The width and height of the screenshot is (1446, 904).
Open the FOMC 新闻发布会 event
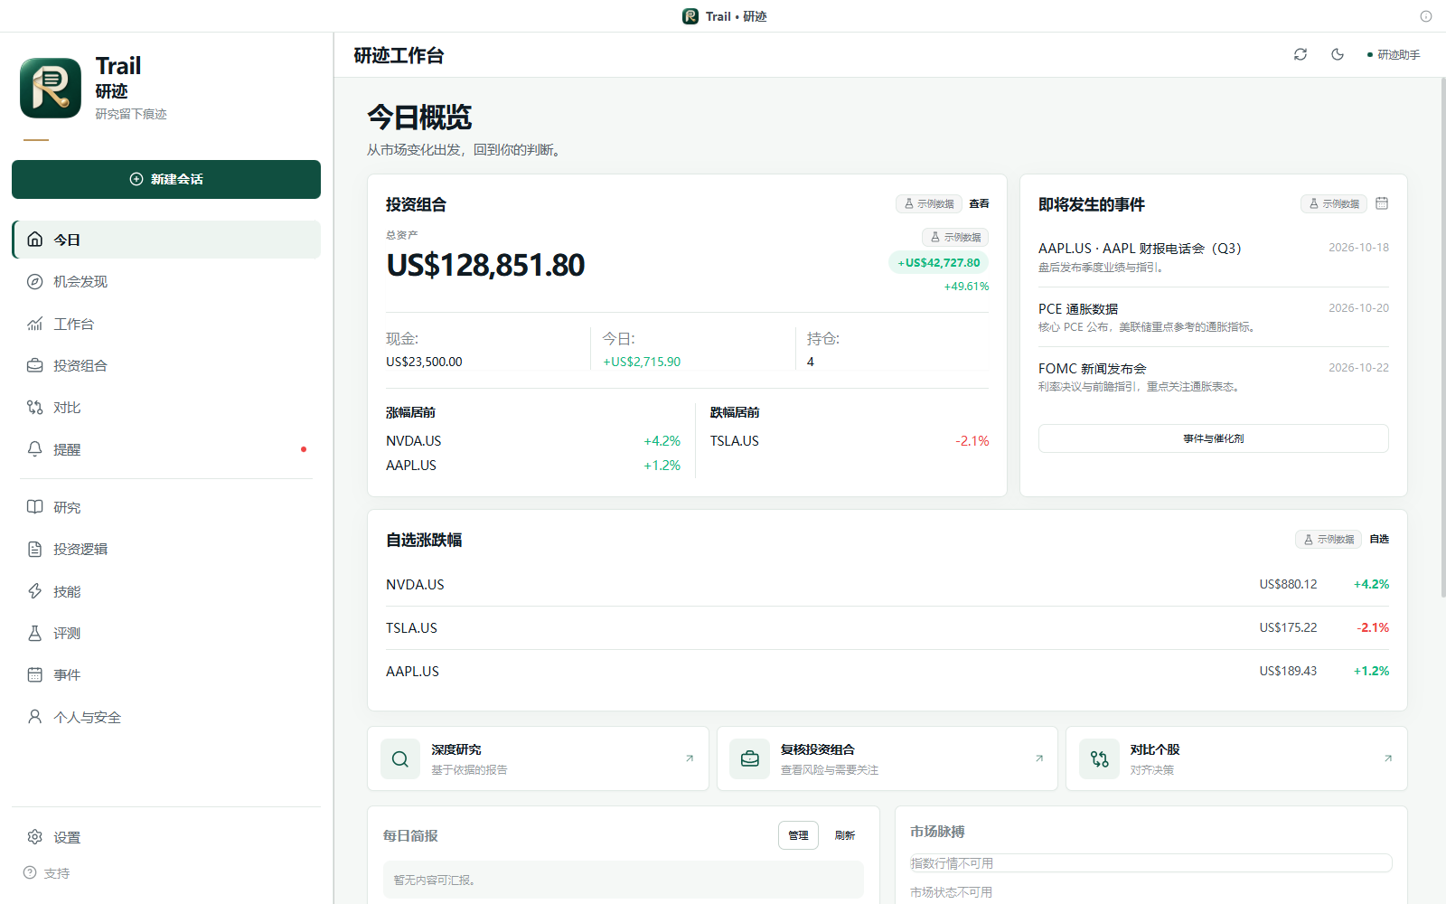(1214, 377)
